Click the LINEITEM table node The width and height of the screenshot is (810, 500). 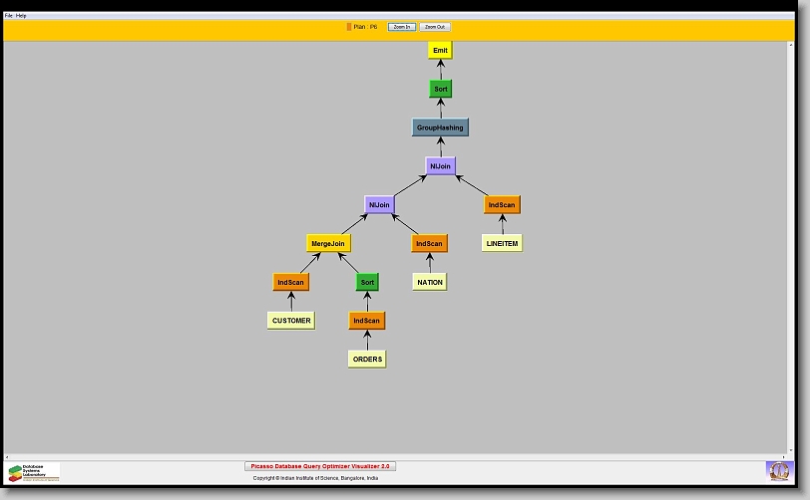(502, 243)
